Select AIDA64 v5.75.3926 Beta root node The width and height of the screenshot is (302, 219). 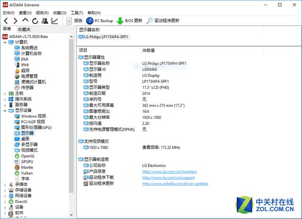click(25, 37)
